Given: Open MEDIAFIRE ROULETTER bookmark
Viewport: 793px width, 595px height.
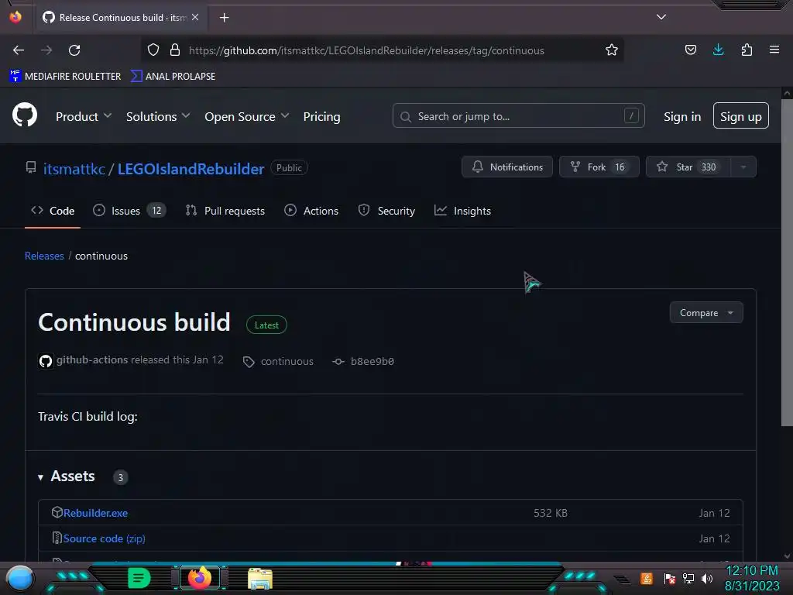Looking at the screenshot, I should tap(65, 77).
